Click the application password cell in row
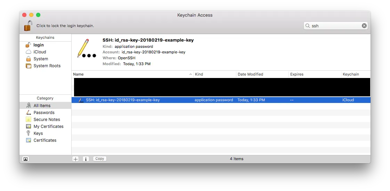Viewport: 390px width, 191px height. tap(214, 100)
